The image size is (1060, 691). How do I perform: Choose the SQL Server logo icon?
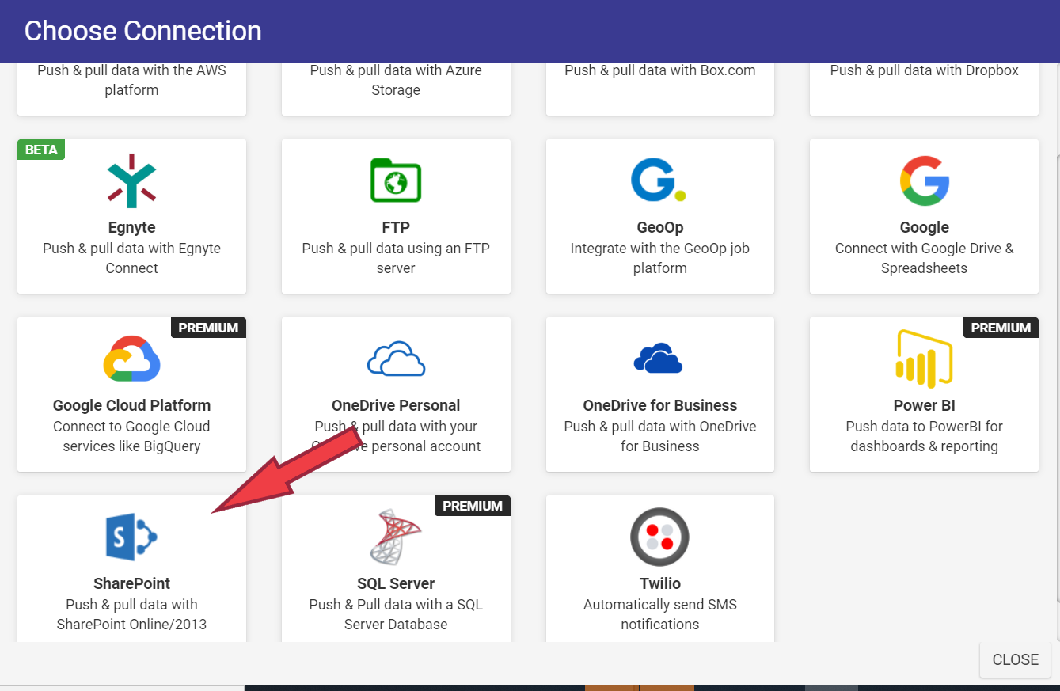tap(396, 537)
